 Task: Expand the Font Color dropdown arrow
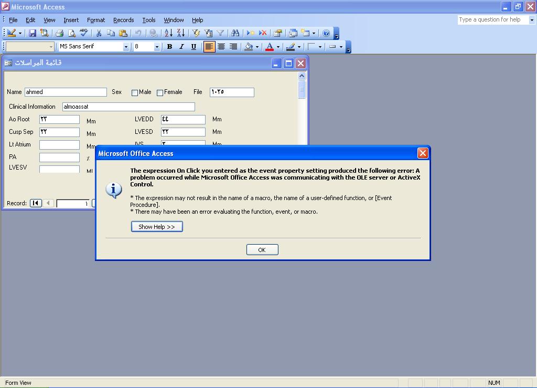[278, 47]
